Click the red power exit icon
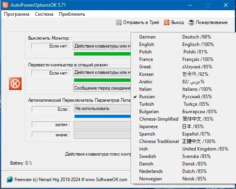This screenshot has width=236, height=189. tap(167, 22)
